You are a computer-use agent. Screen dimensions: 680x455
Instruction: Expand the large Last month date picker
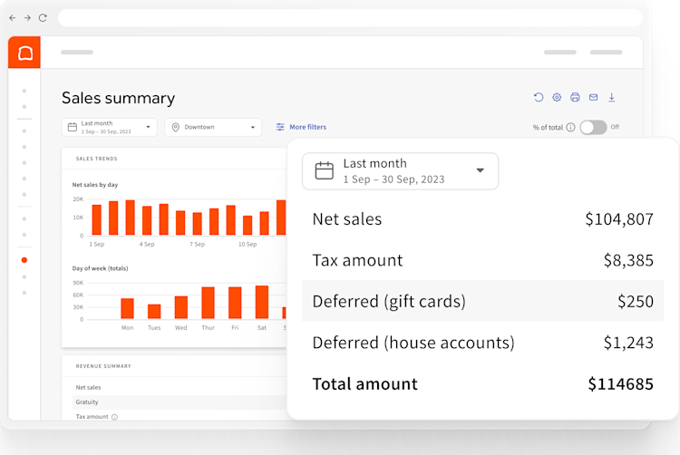click(x=400, y=171)
